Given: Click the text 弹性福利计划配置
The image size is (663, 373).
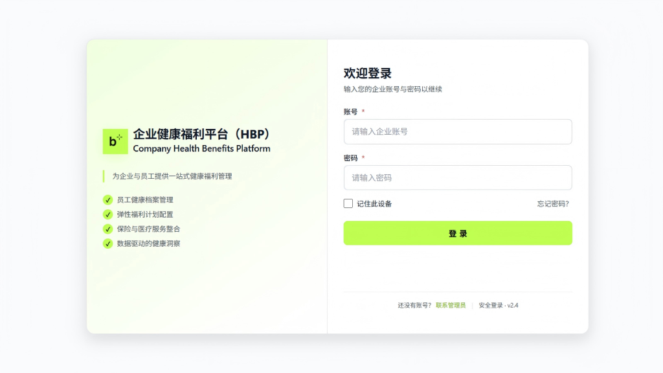Looking at the screenshot, I should (145, 214).
